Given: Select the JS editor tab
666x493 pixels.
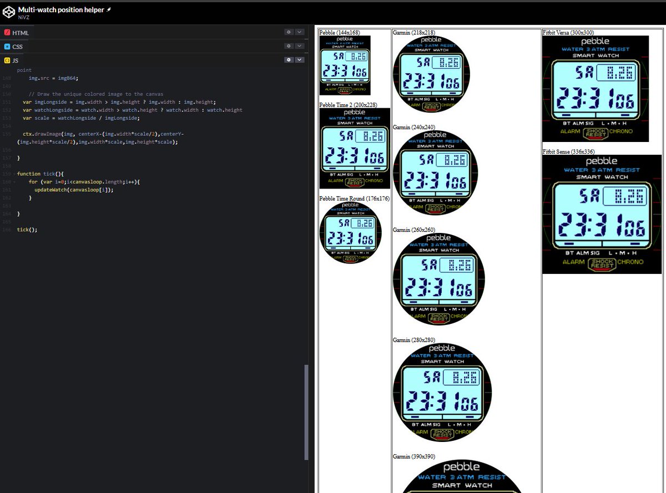Looking at the screenshot, I should pos(11,60).
